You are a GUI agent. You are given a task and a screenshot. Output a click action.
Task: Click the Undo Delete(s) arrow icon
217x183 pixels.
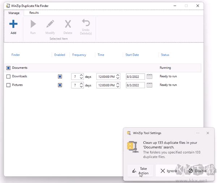(86, 23)
